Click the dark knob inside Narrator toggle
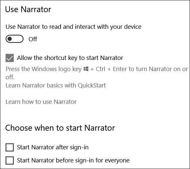This screenshot has width=190, height=169. click(x=9, y=39)
